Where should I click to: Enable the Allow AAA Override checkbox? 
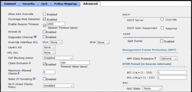pos(44,14)
